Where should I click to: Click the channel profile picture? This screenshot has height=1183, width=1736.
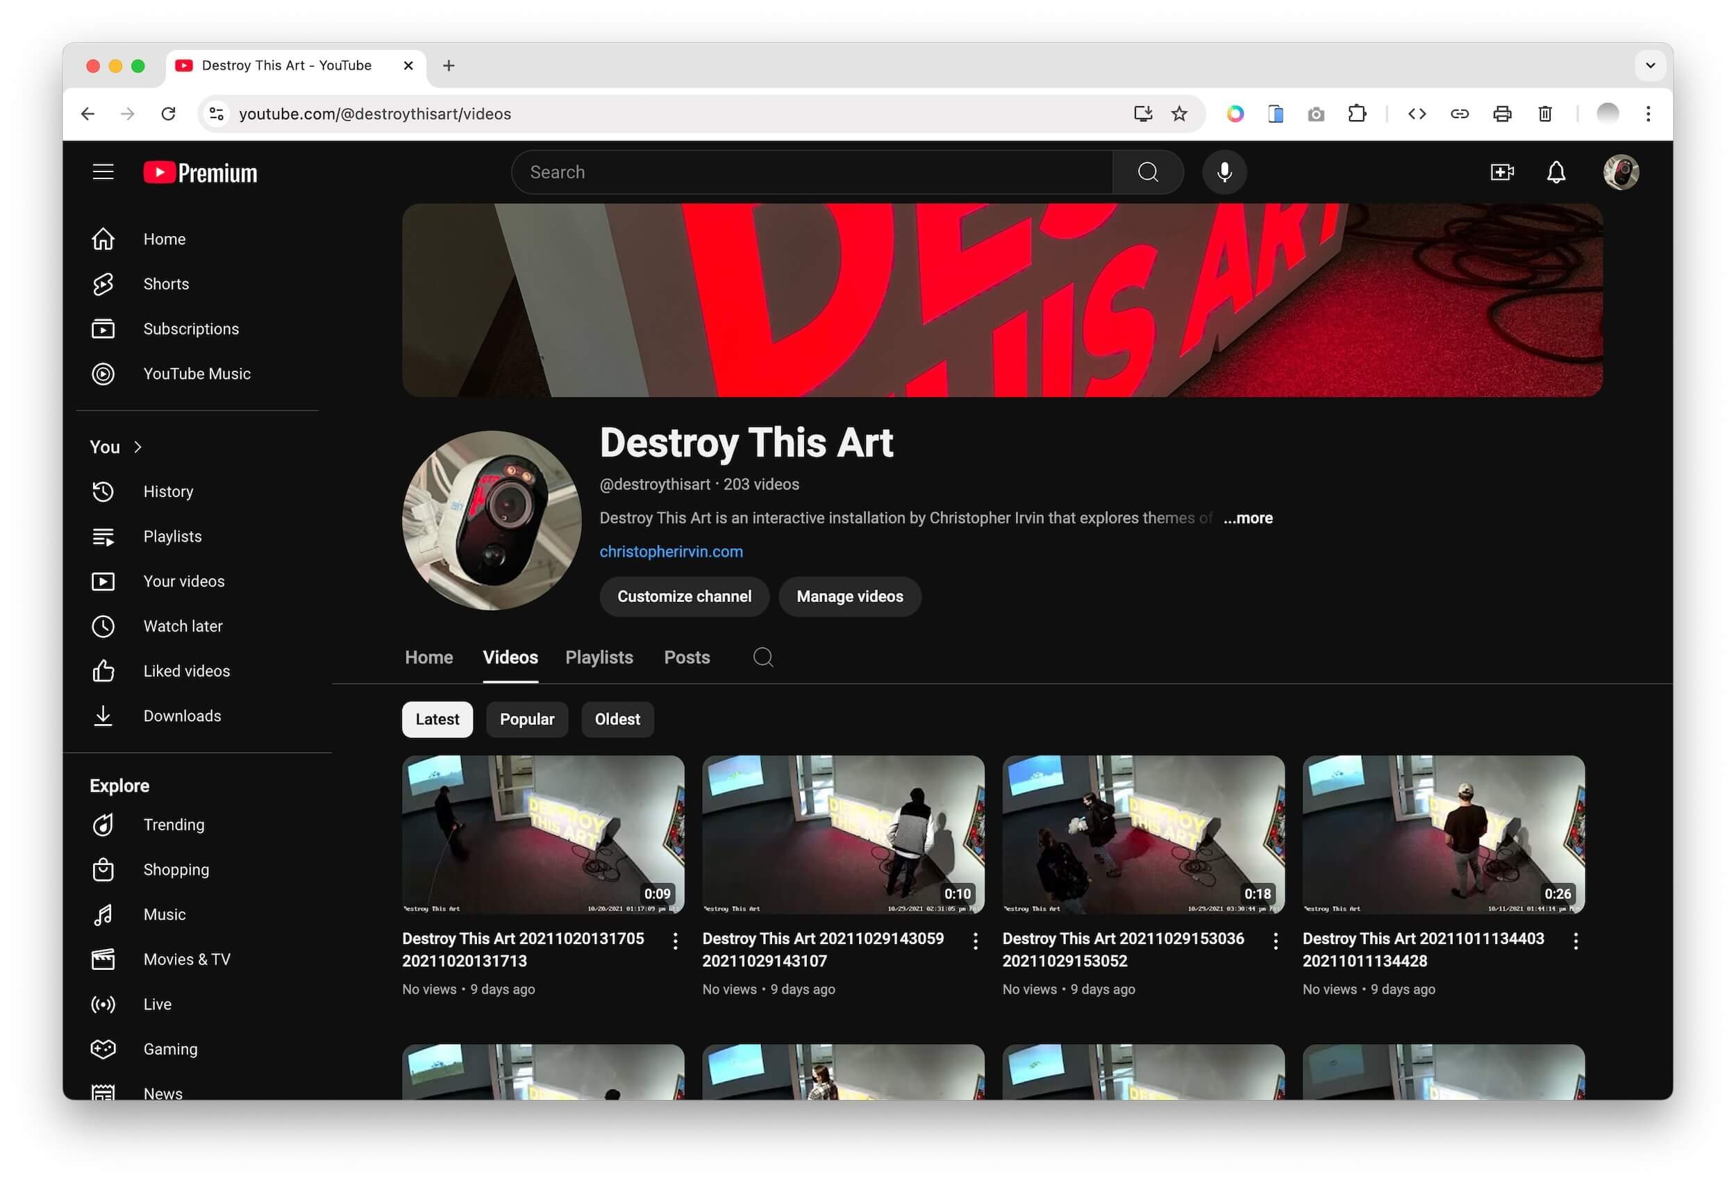[x=492, y=521]
